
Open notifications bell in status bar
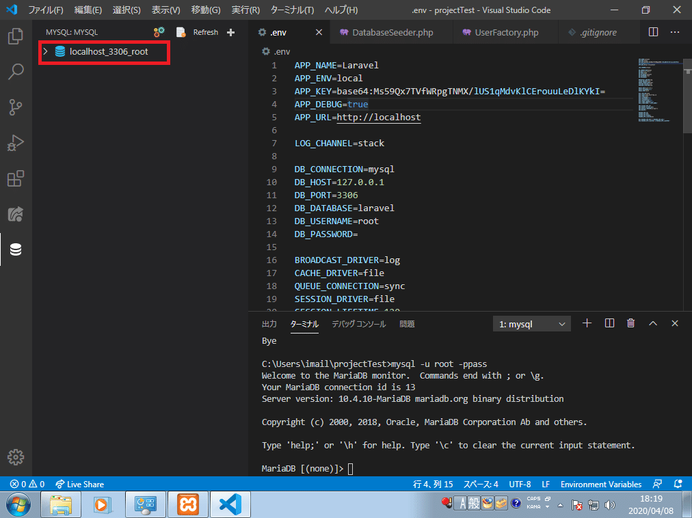(678, 484)
